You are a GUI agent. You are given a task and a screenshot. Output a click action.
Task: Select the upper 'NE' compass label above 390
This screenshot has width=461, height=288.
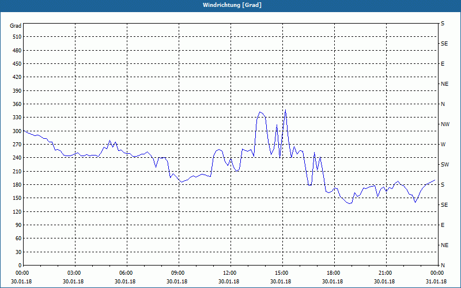[444, 84]
